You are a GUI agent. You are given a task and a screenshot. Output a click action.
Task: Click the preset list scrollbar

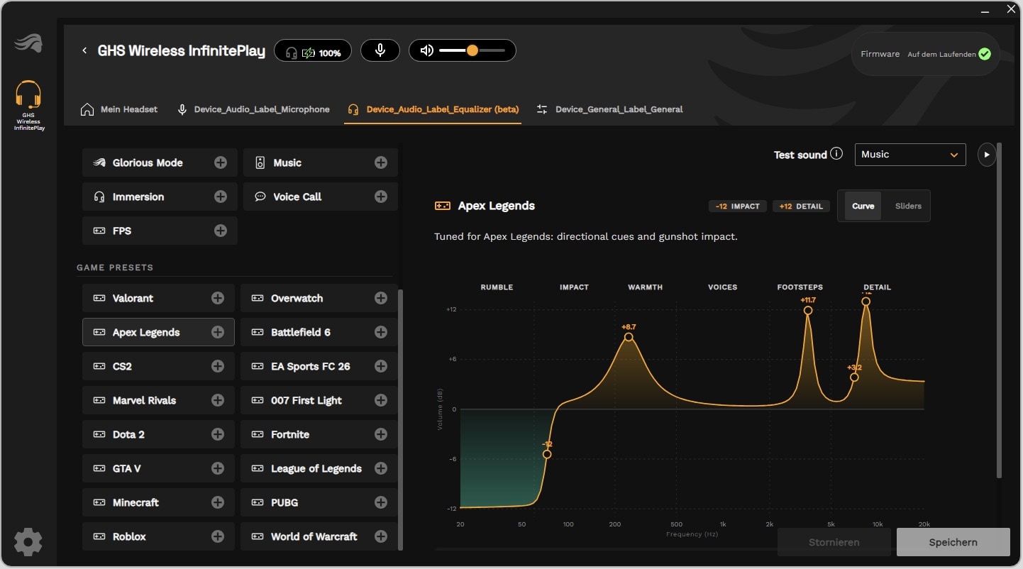(400, 419)
